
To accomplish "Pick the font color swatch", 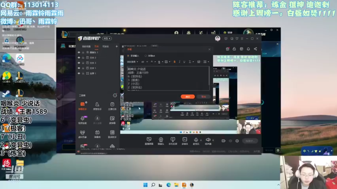I will pos(152,62).
